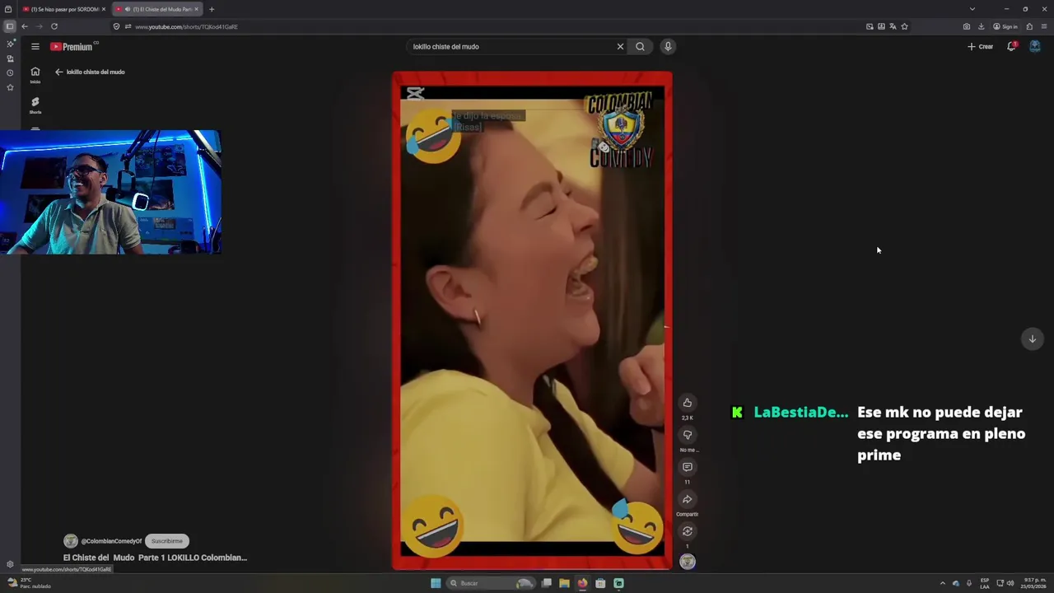This screenshot has height=593, width=1054.
Task: Open bookmarks star in browser sidebar
Action: (x=10, y=87)
